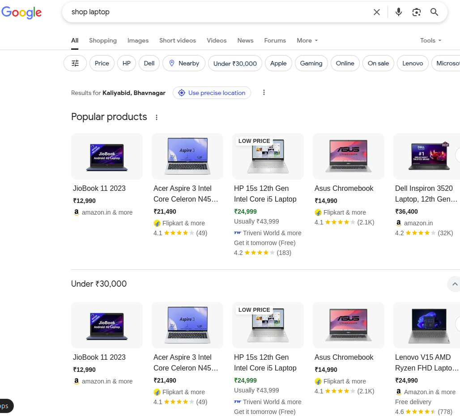This screenshot has width=460, height=418.
Task: Open Popular products three-dot menu
Action: pos(157,117)
